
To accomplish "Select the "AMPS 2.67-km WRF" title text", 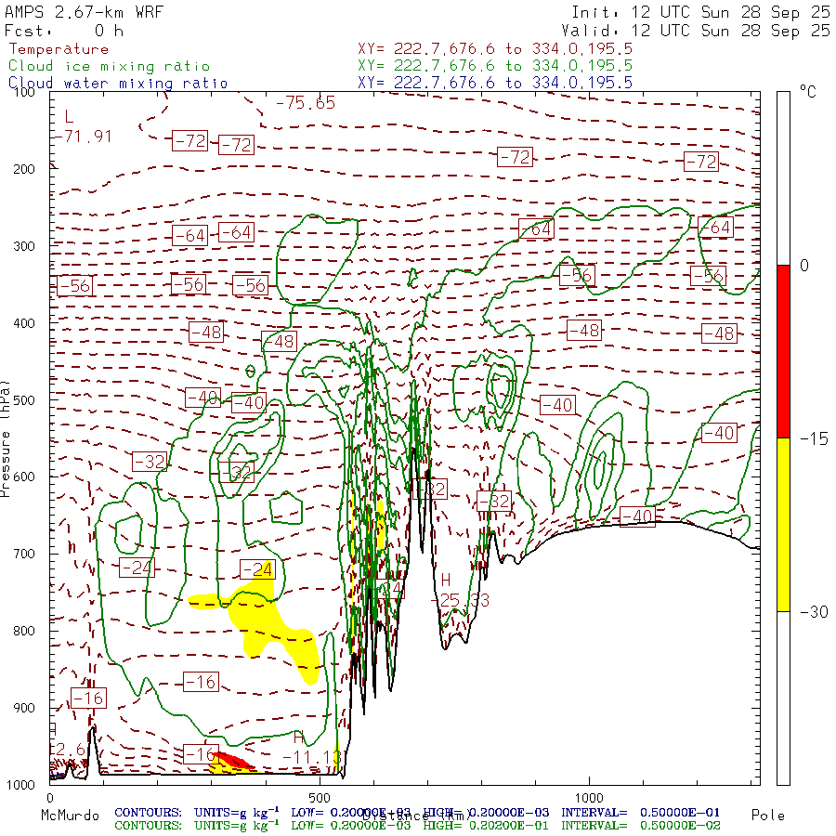I will [84, 12].
